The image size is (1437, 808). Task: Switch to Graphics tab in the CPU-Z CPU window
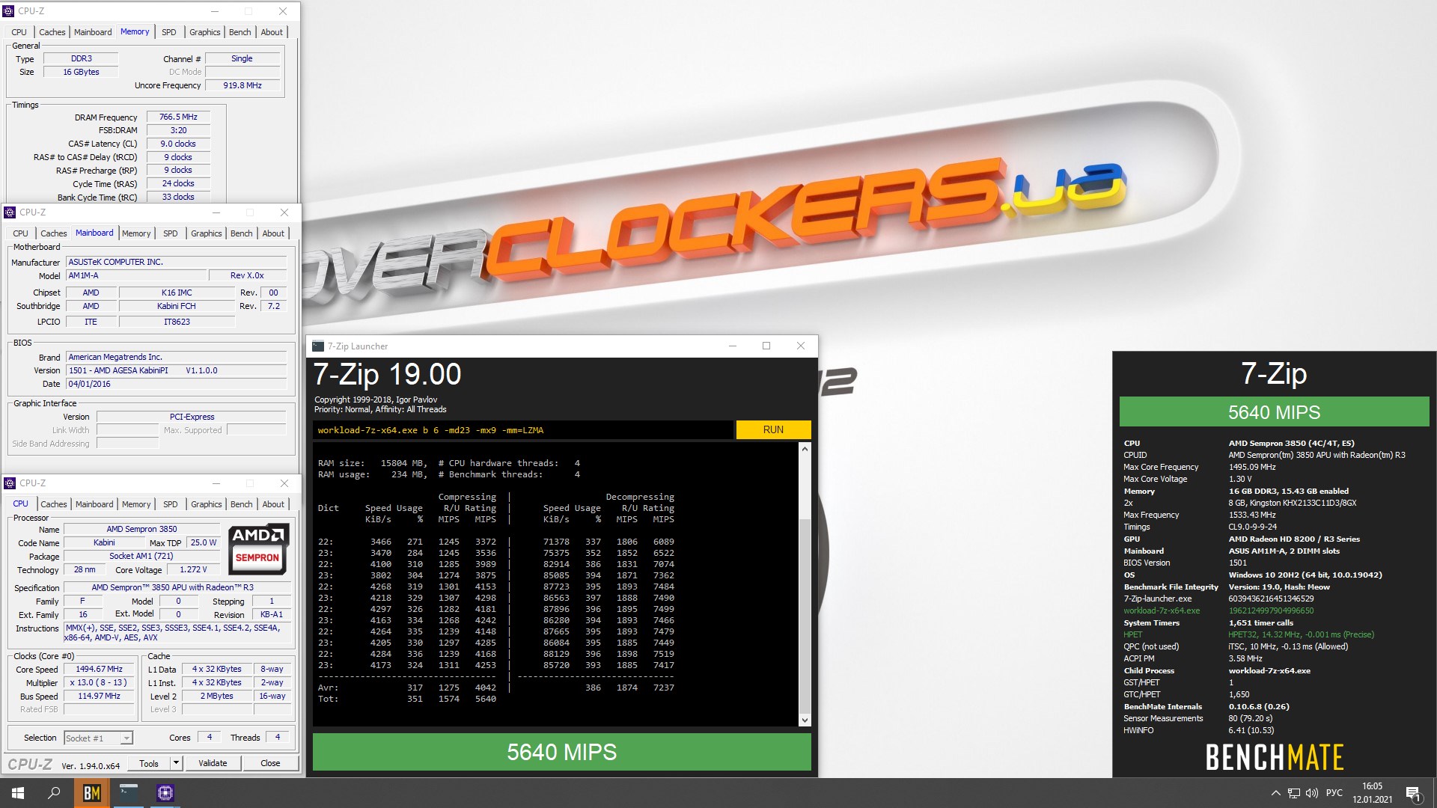click(x=206, y=504)
